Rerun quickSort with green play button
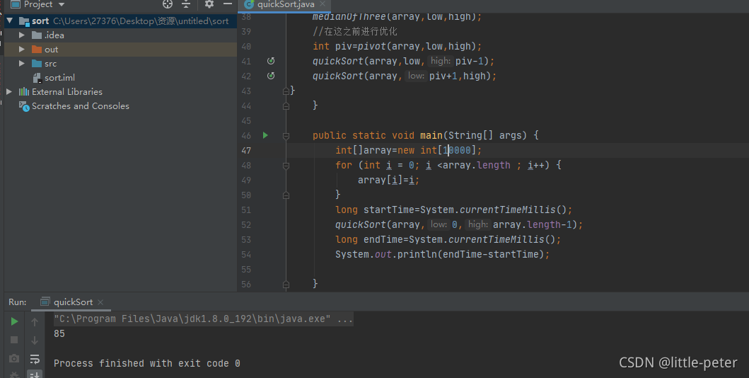This screenshot has width=749, height=378. [14, 321]
